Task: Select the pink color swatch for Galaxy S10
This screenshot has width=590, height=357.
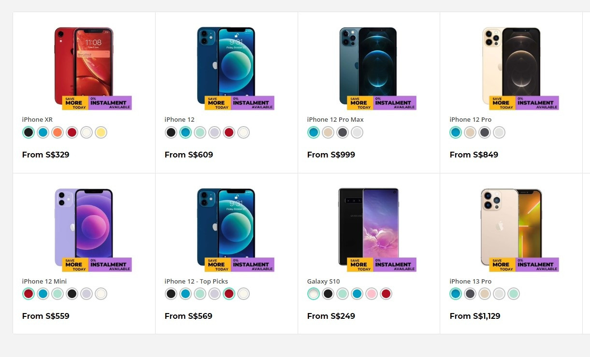Action: pyautogui.click(x=372, y=294)
